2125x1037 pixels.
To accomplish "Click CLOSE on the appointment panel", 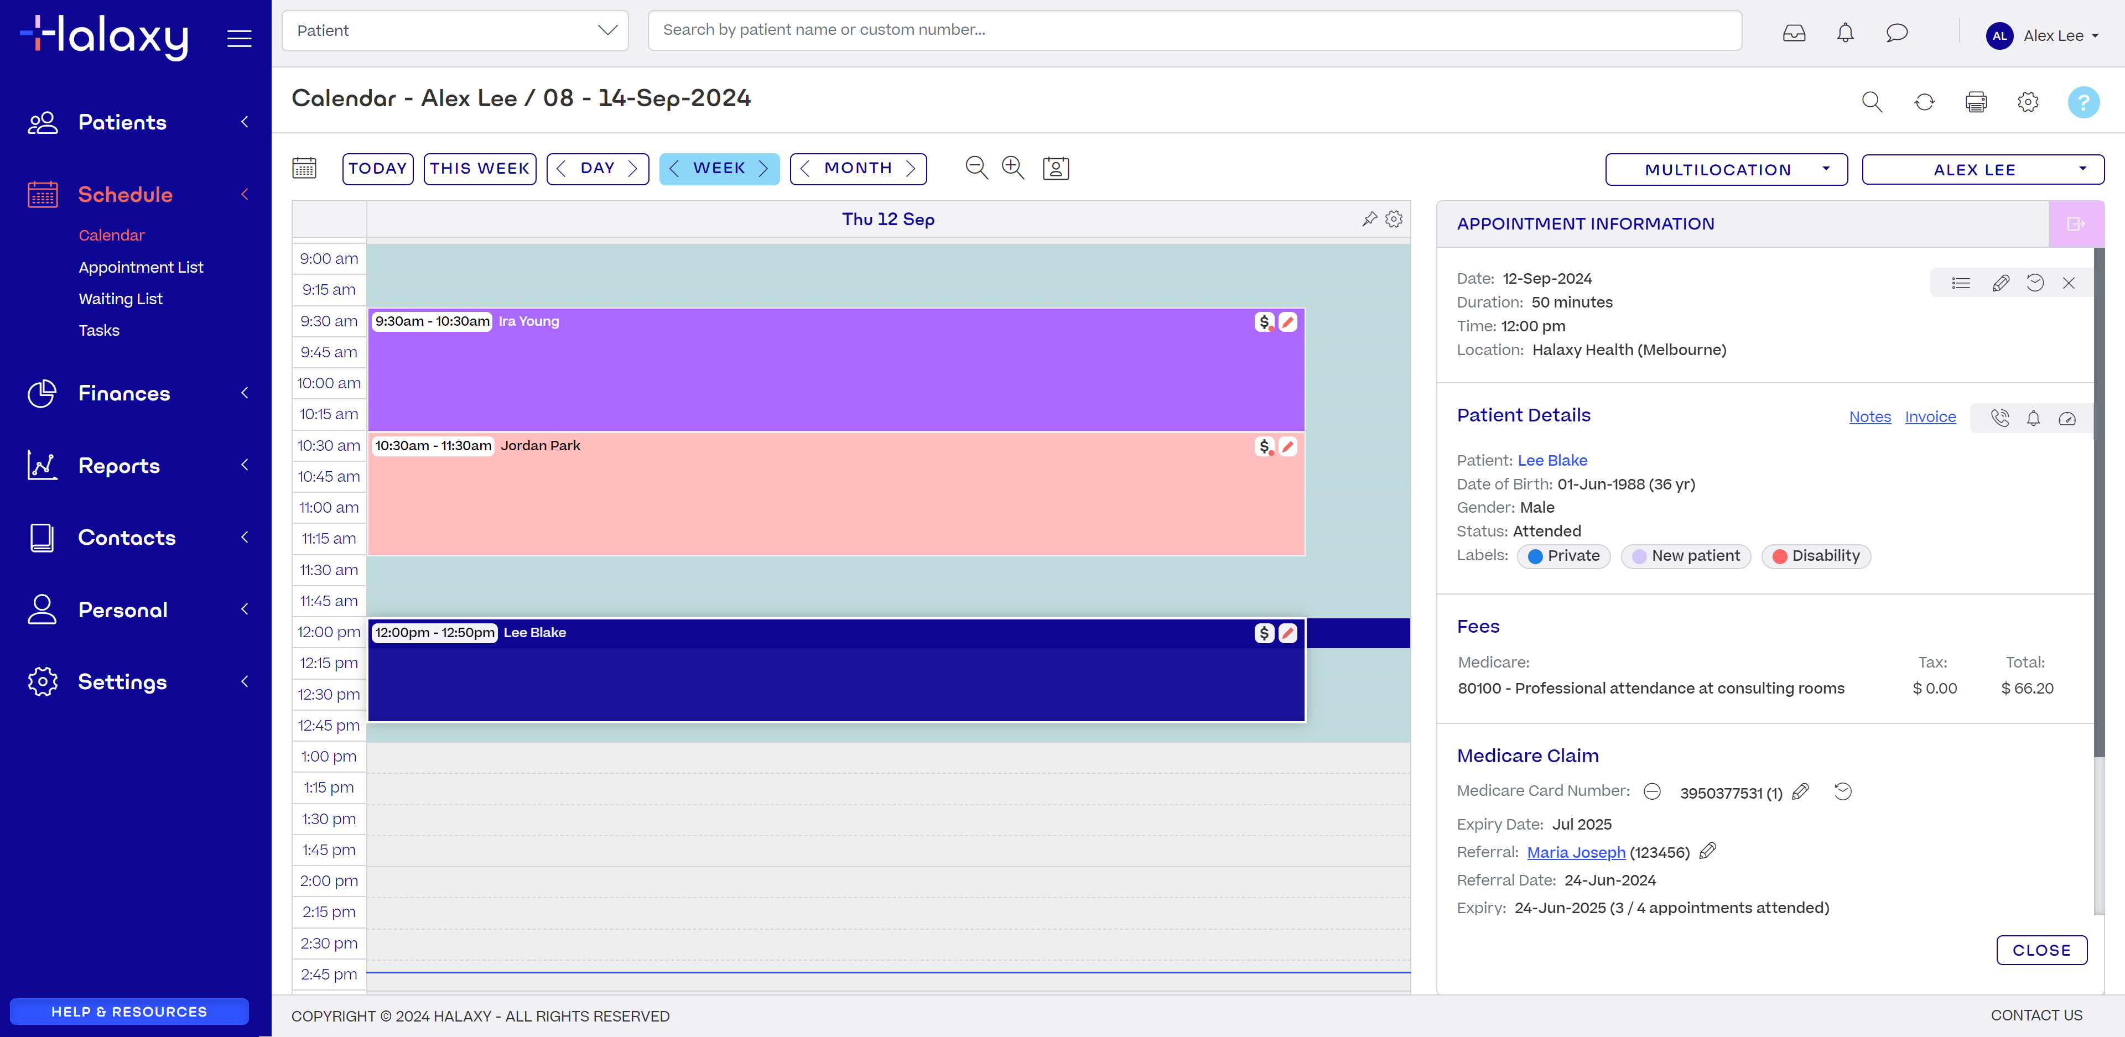I will pyautogui.click(x=2041, y=950).
